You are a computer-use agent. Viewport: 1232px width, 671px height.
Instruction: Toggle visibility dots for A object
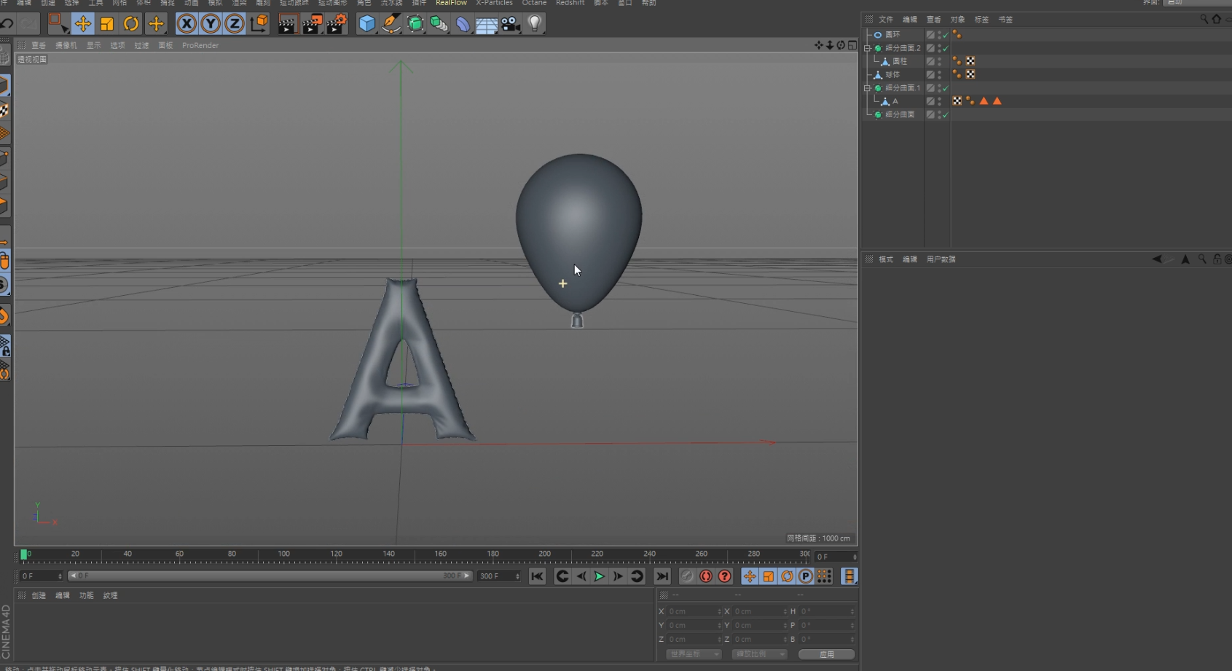click(939, 101)
